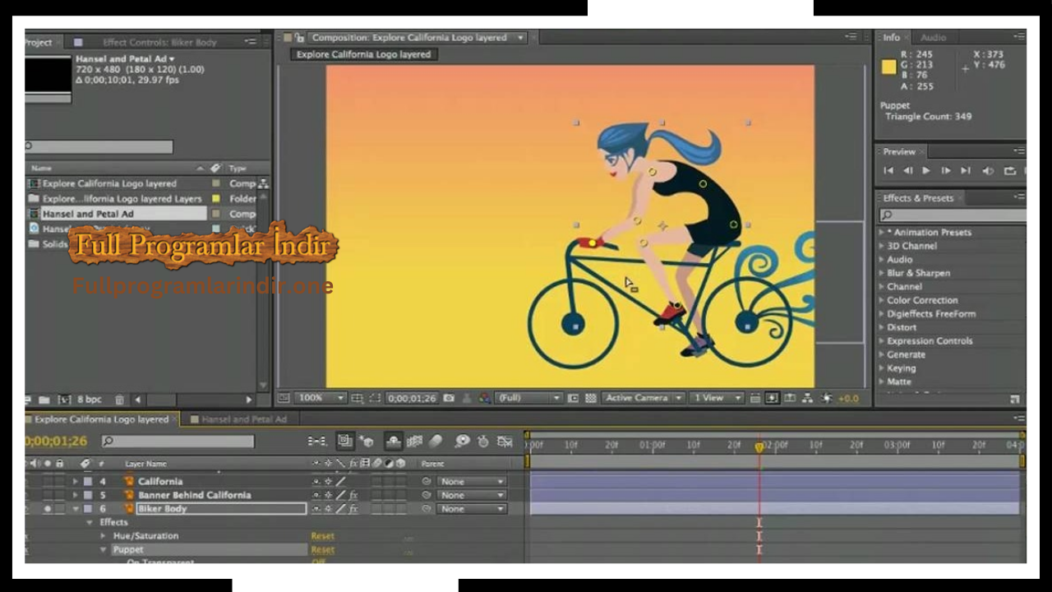Click new composition icon in Project panel
This screenshot has width=1052, height=592.
[x=65, y=400]
